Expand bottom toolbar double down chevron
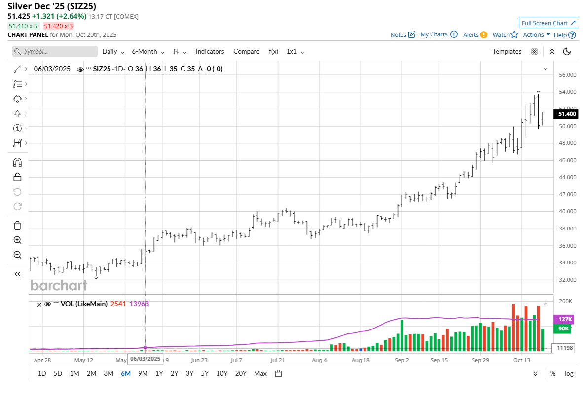 point(536,373)
